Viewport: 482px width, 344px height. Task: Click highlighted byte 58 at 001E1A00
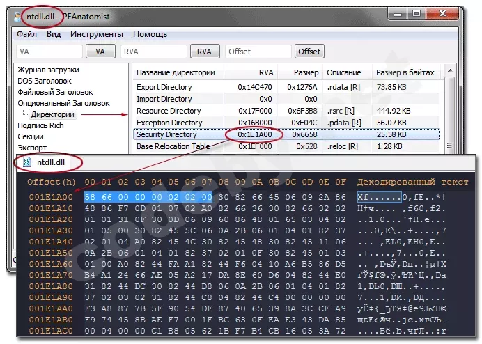[x=90, y=197]
